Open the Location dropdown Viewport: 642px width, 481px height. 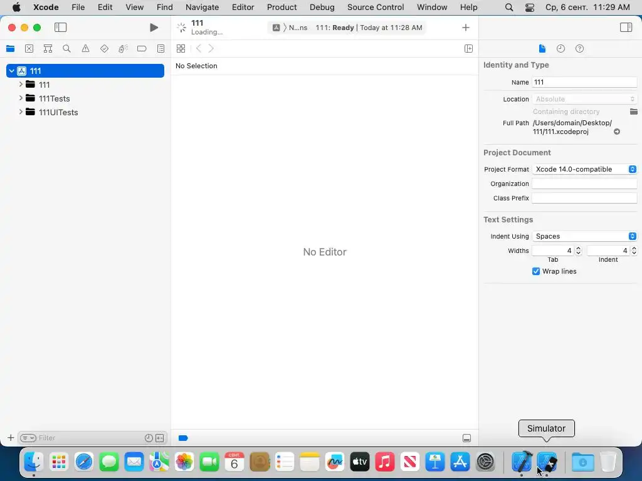584,99
